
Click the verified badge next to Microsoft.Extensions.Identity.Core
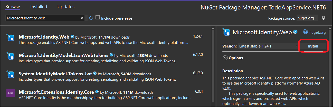pyautogui.click(x=97, y=92)
